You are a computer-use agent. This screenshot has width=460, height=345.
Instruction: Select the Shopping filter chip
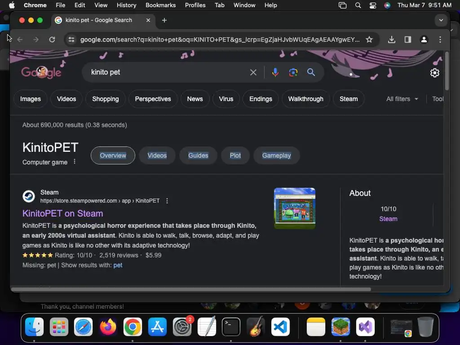coord(106,99)
